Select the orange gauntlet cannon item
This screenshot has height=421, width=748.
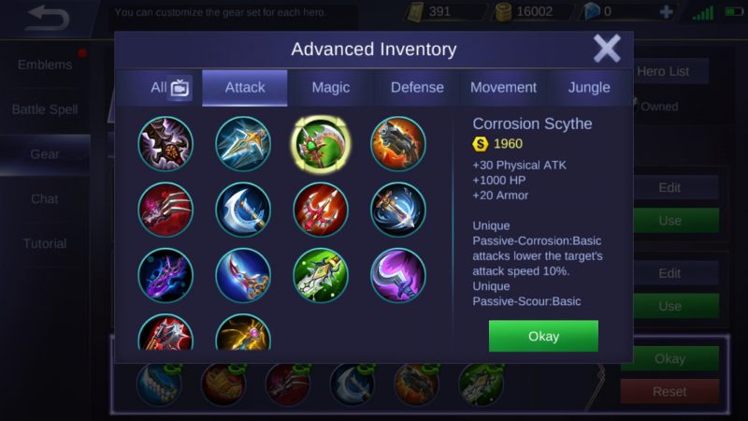[398, 144]
